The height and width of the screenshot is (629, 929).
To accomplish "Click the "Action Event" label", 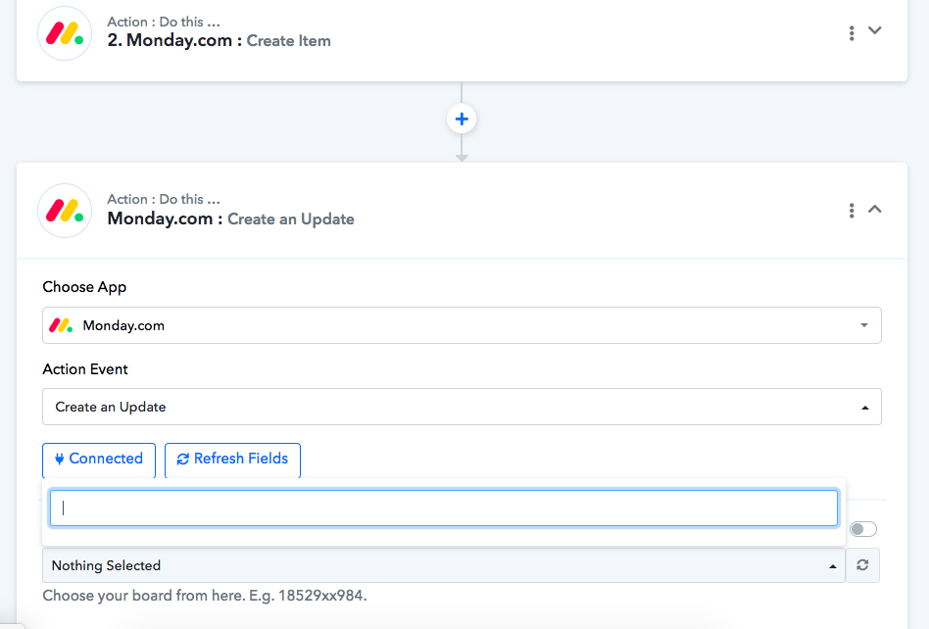I will 84,369.
